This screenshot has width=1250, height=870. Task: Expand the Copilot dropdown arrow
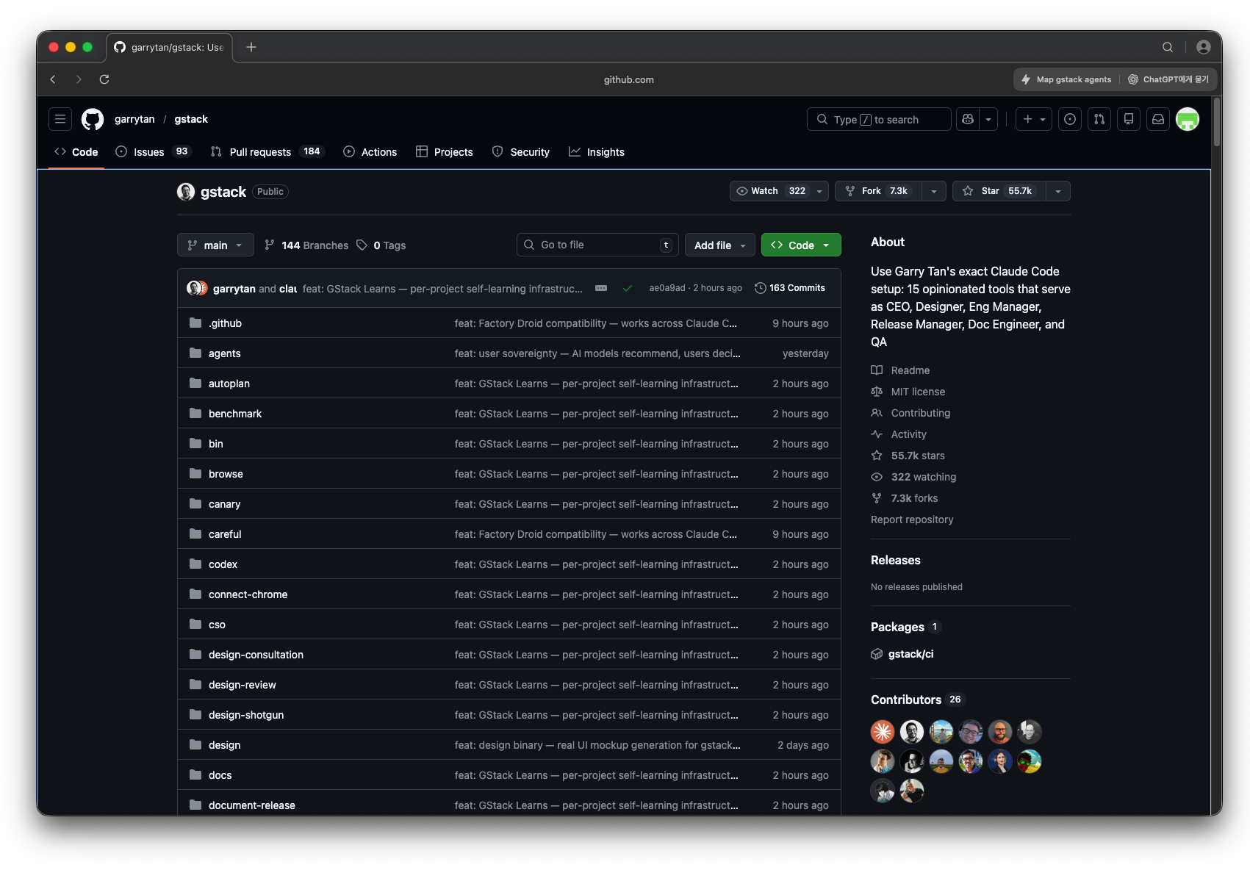(x=988, y=119)
